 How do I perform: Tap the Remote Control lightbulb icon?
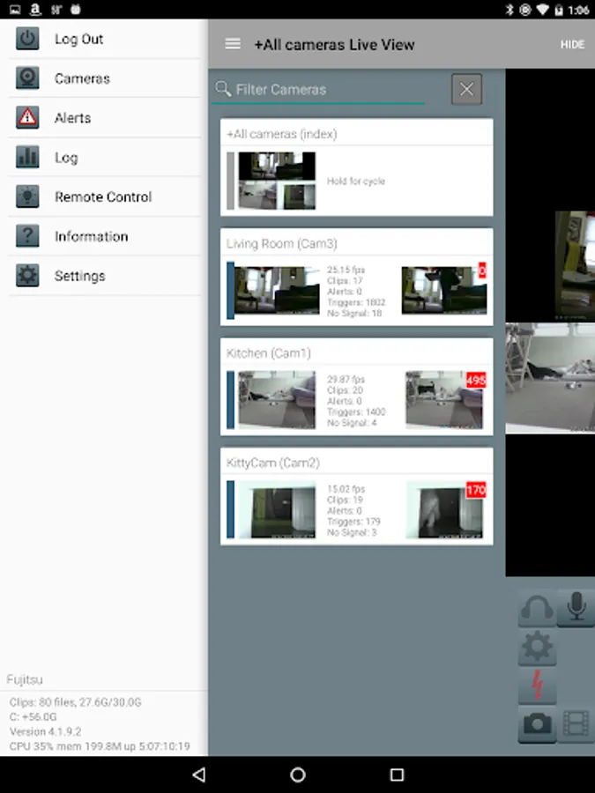[x=27, y=196]
